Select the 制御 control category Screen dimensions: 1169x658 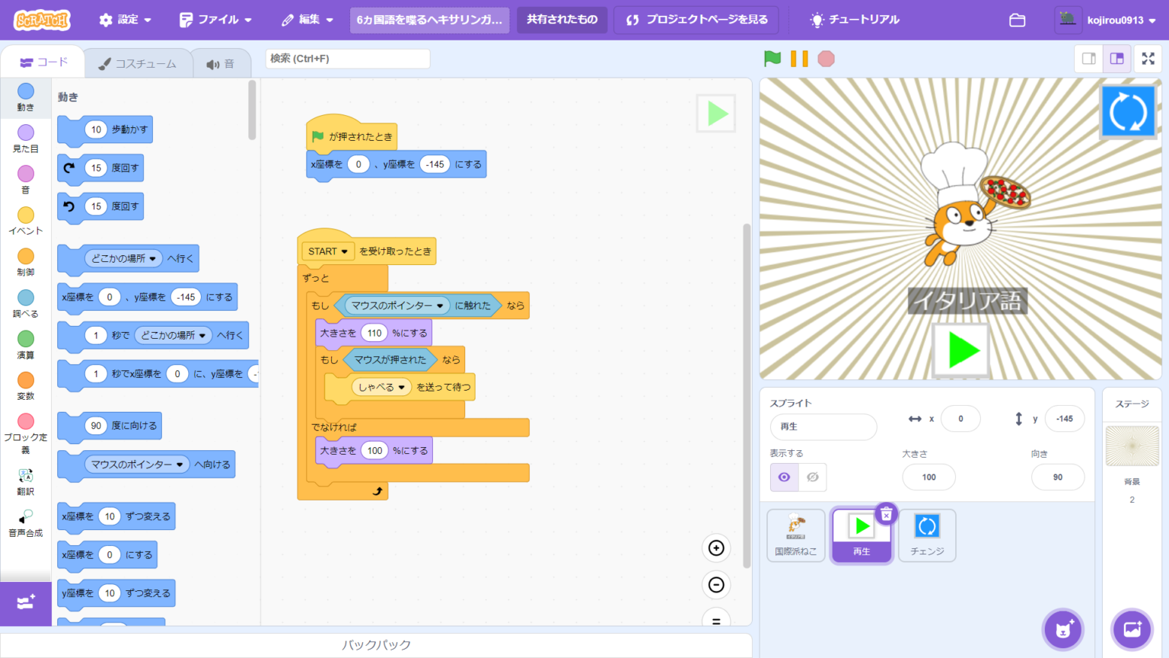click(x=26, y=262)
